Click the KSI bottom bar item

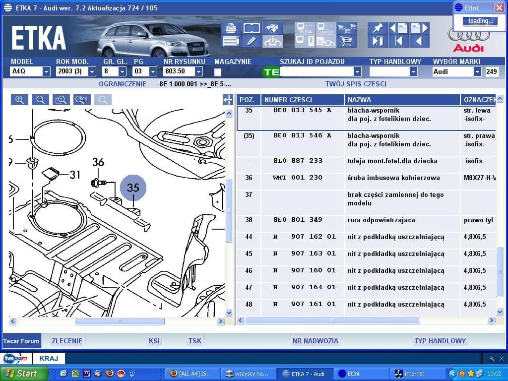point(154,341)
